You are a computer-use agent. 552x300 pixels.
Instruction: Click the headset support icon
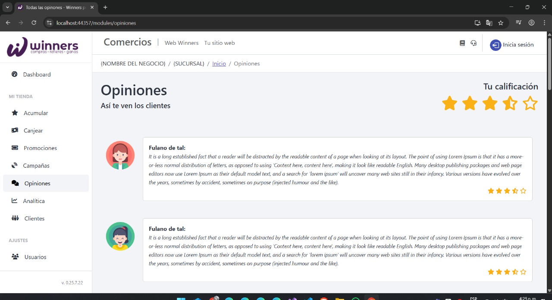[x=474, y=43]
